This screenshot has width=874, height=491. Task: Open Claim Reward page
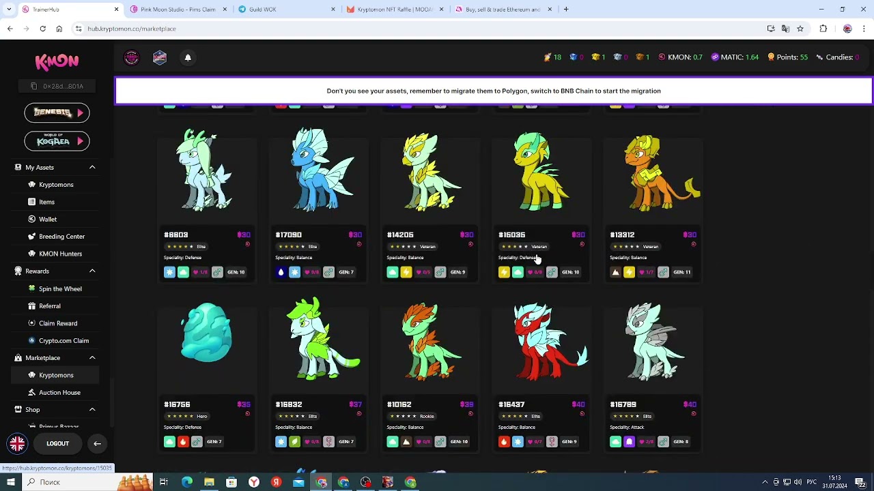(58, 323)
